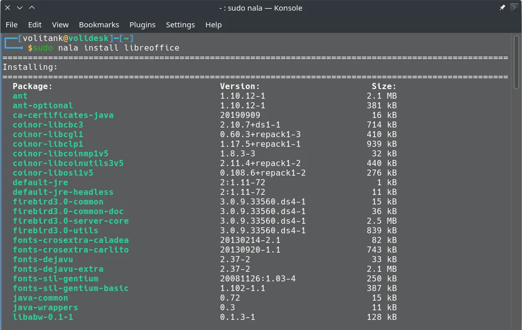522x330 pixels.
Task: Close the Konsole window with the X button
Action: click(8, 8)
